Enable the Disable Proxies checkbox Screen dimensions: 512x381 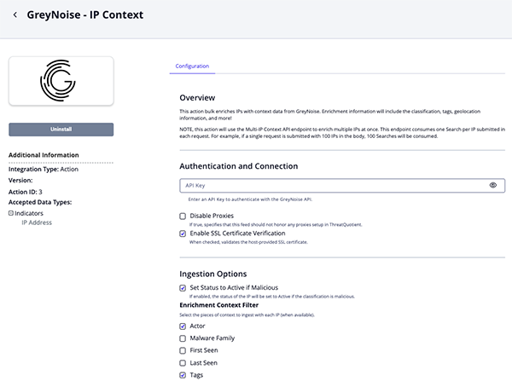point(183,216)
